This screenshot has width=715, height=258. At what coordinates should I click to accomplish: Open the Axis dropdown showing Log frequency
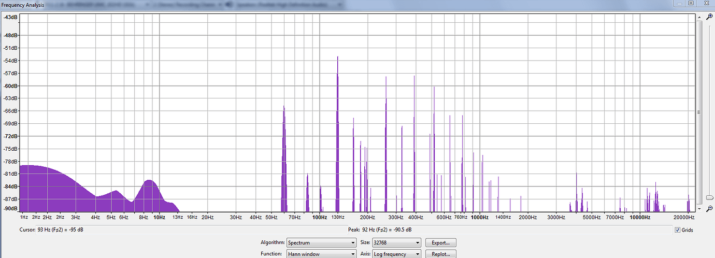pos(396,254)
